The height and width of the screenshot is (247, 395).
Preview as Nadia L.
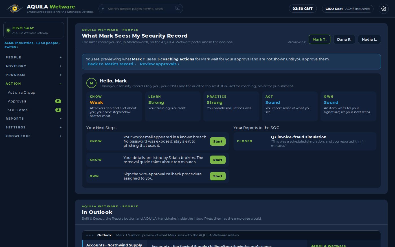369,40
